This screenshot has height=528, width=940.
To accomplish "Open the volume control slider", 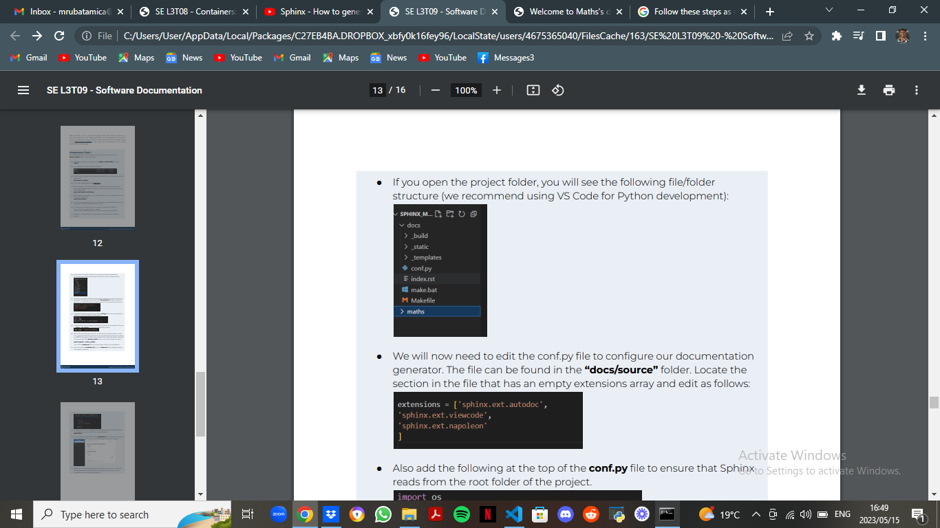I will click(x=804, y=514).
